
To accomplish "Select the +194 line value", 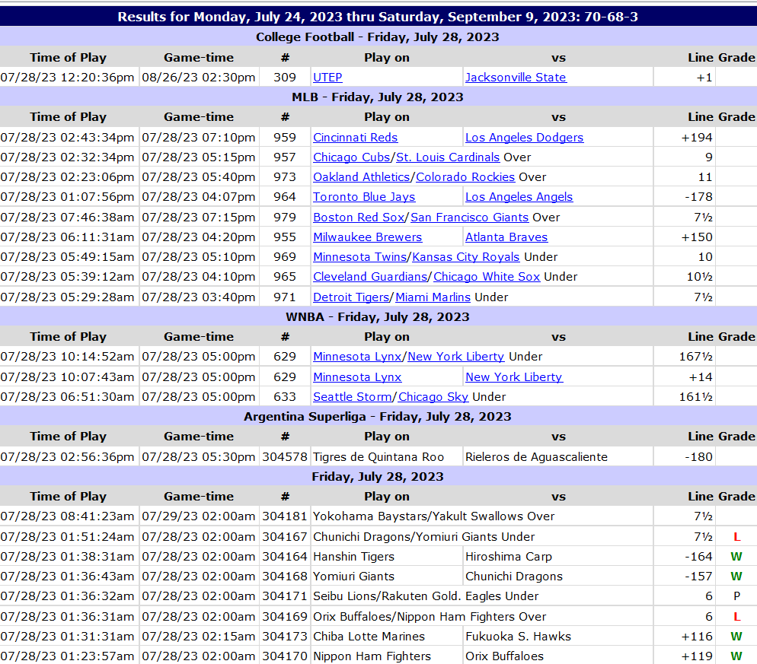I will tap(697, 138).
